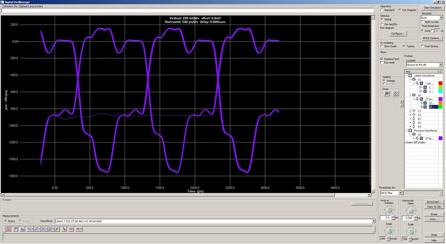Screen dimensions: 446x244
Task: Choose Global stimulus option
Action: (x=382, y=20)
